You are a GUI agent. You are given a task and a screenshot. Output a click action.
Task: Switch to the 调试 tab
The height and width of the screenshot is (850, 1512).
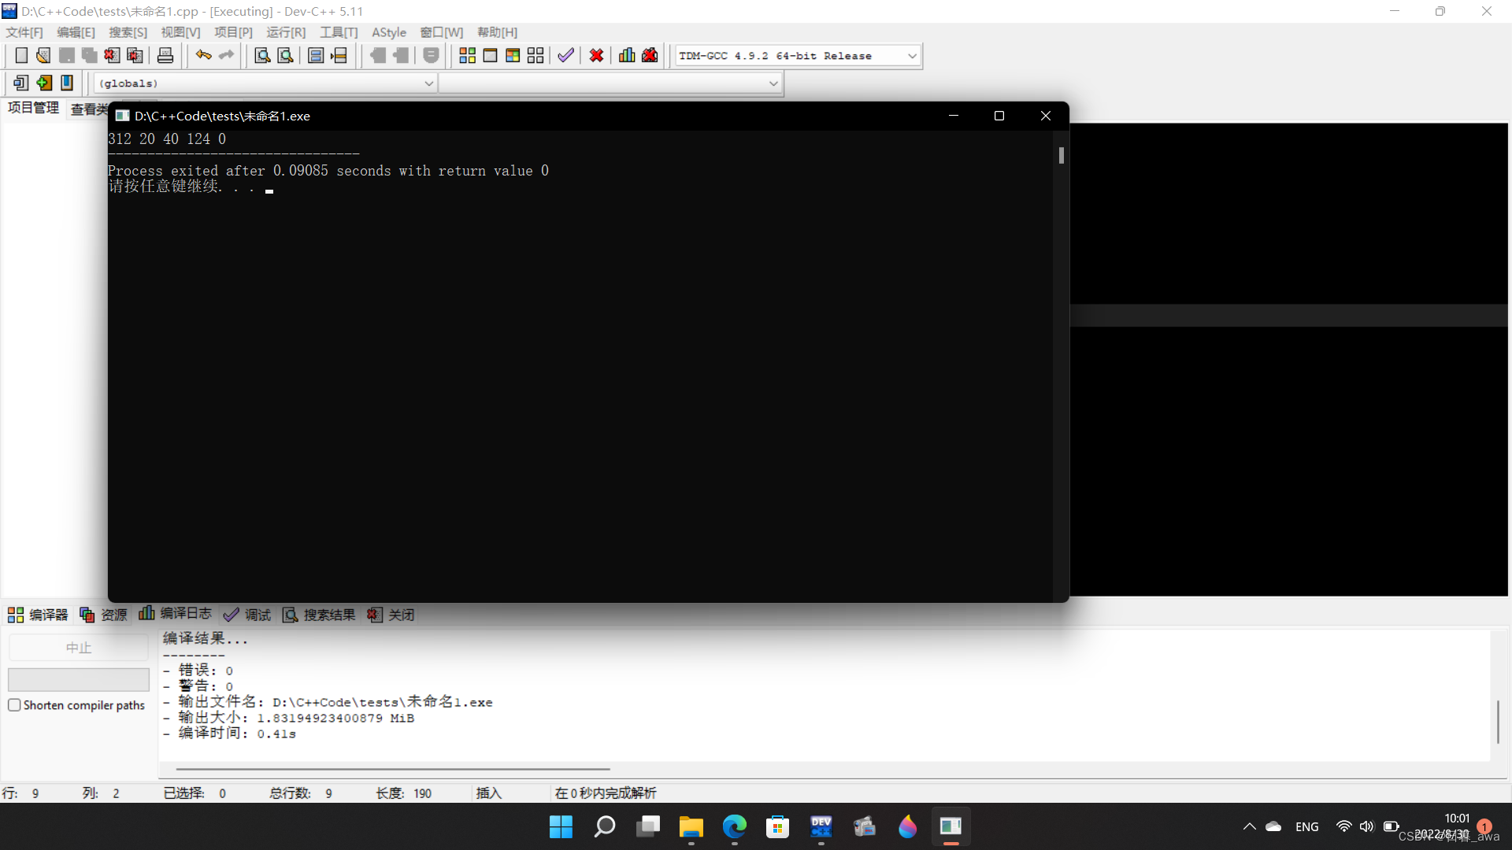(247, 615)
